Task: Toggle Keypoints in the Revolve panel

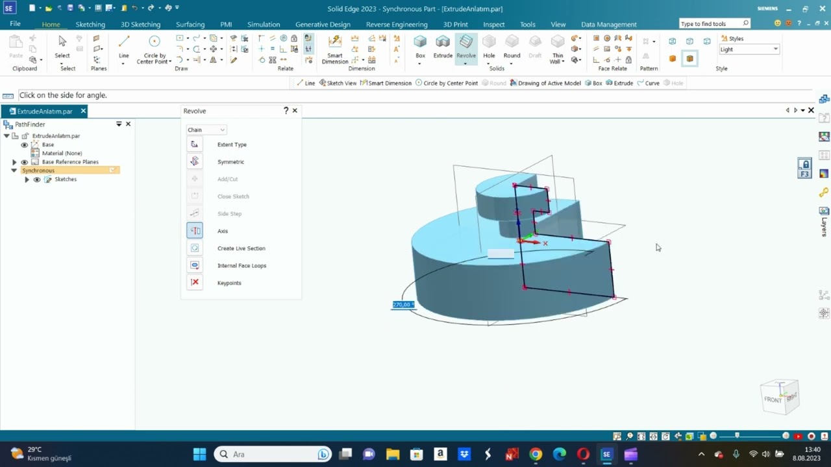Action: pos(194,283)
